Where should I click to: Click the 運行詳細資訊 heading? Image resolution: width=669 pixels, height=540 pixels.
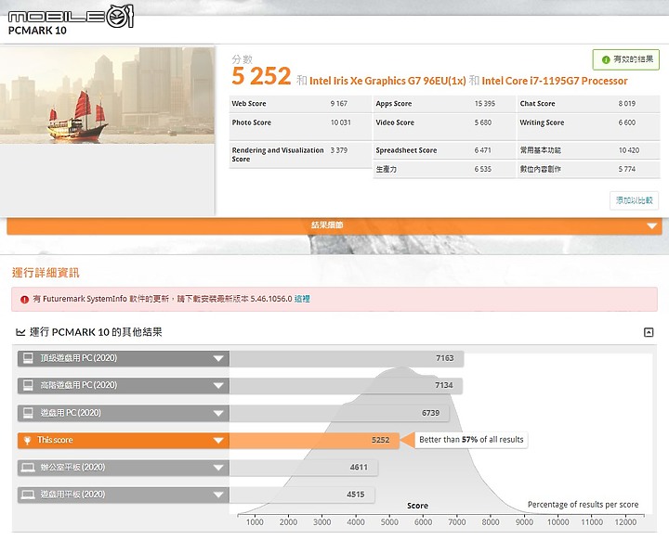click(46, 273)
